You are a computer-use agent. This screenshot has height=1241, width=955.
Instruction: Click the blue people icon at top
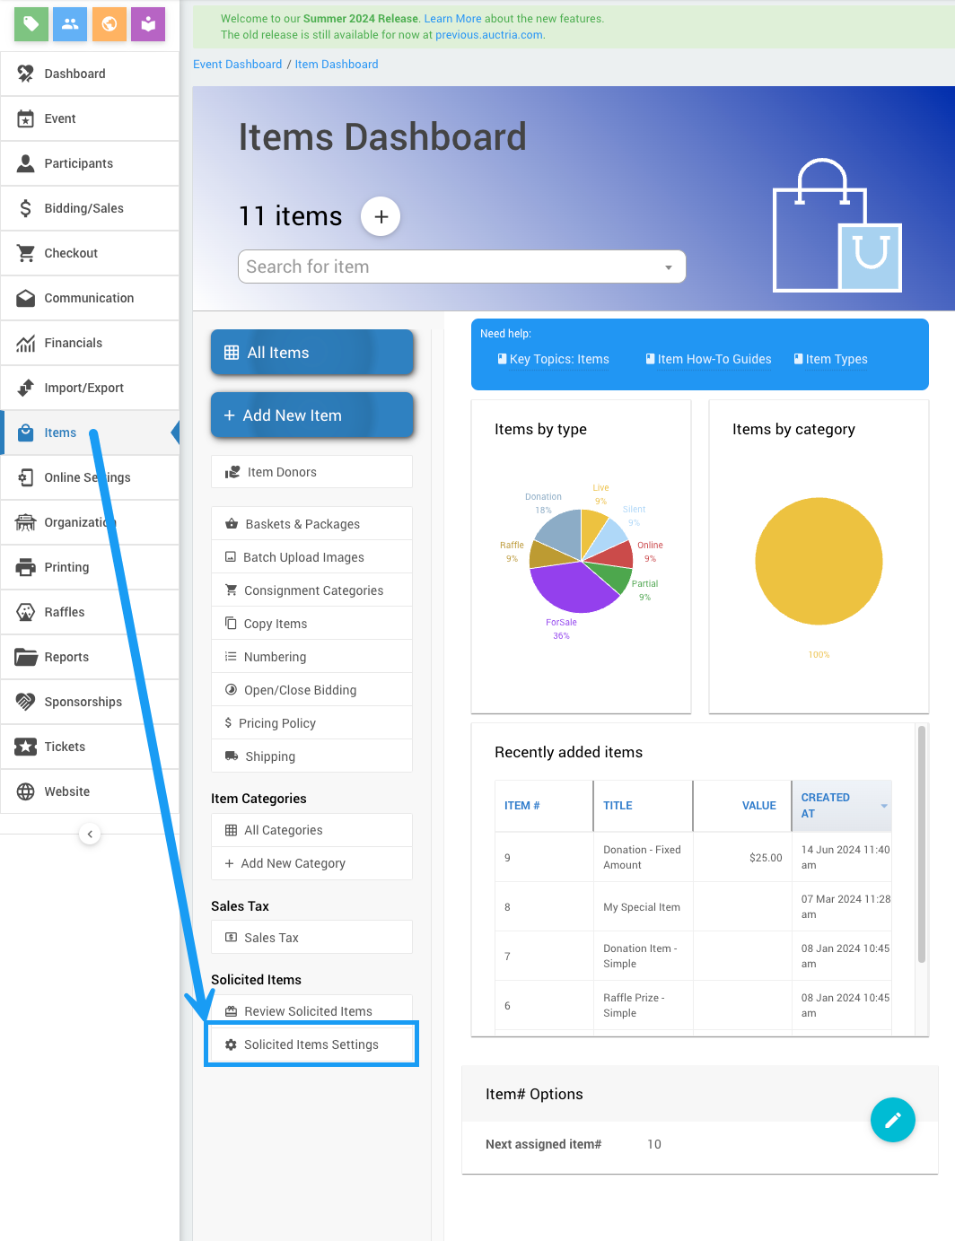(x=70, y=24)
